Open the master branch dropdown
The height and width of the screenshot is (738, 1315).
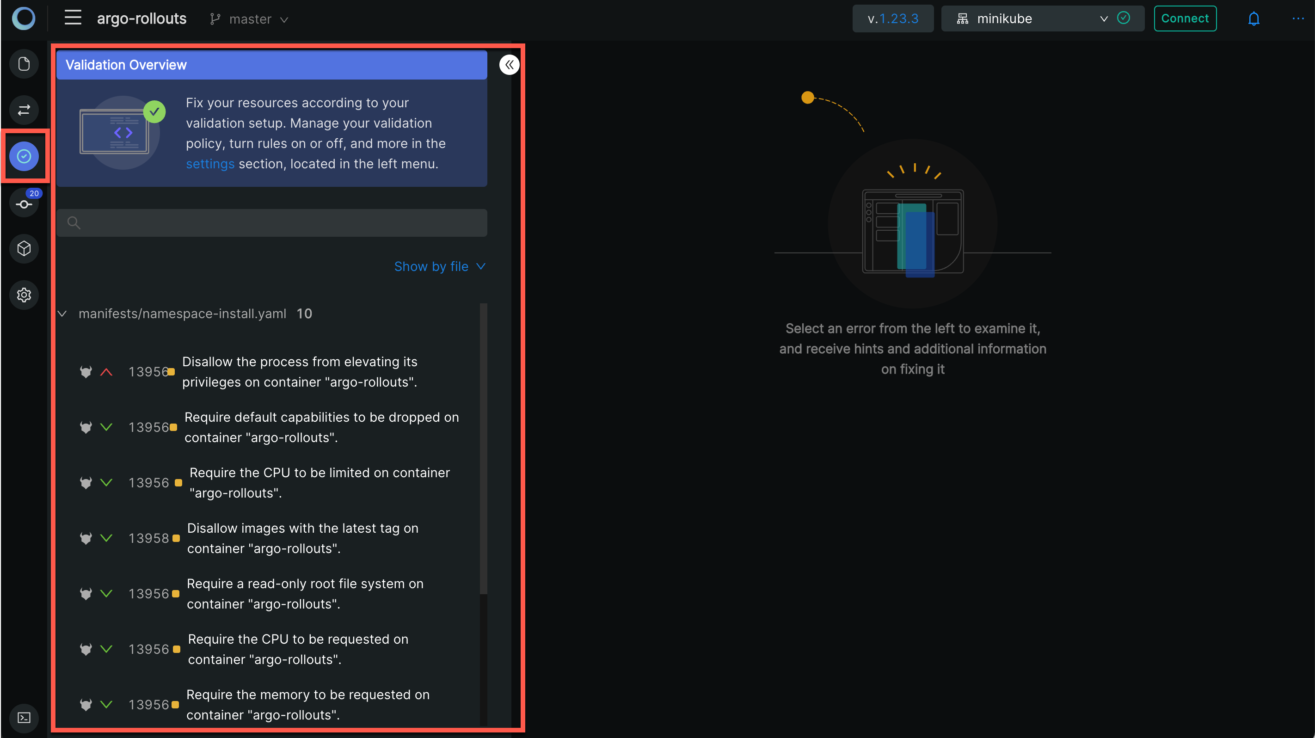click(249, 19)
